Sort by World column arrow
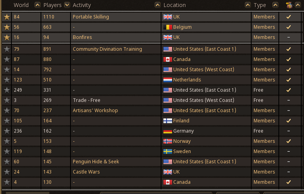Screen dimensions: 304x194 click(37, 5)
